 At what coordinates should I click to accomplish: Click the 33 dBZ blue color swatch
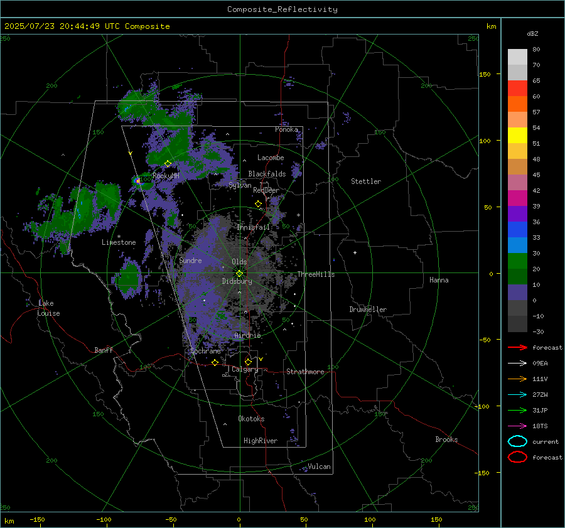[517, 229]
